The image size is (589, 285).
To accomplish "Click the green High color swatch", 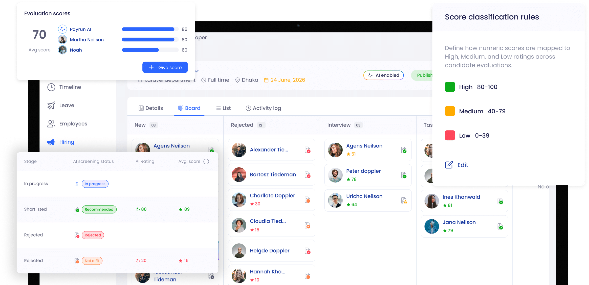I will pos(450,87).
